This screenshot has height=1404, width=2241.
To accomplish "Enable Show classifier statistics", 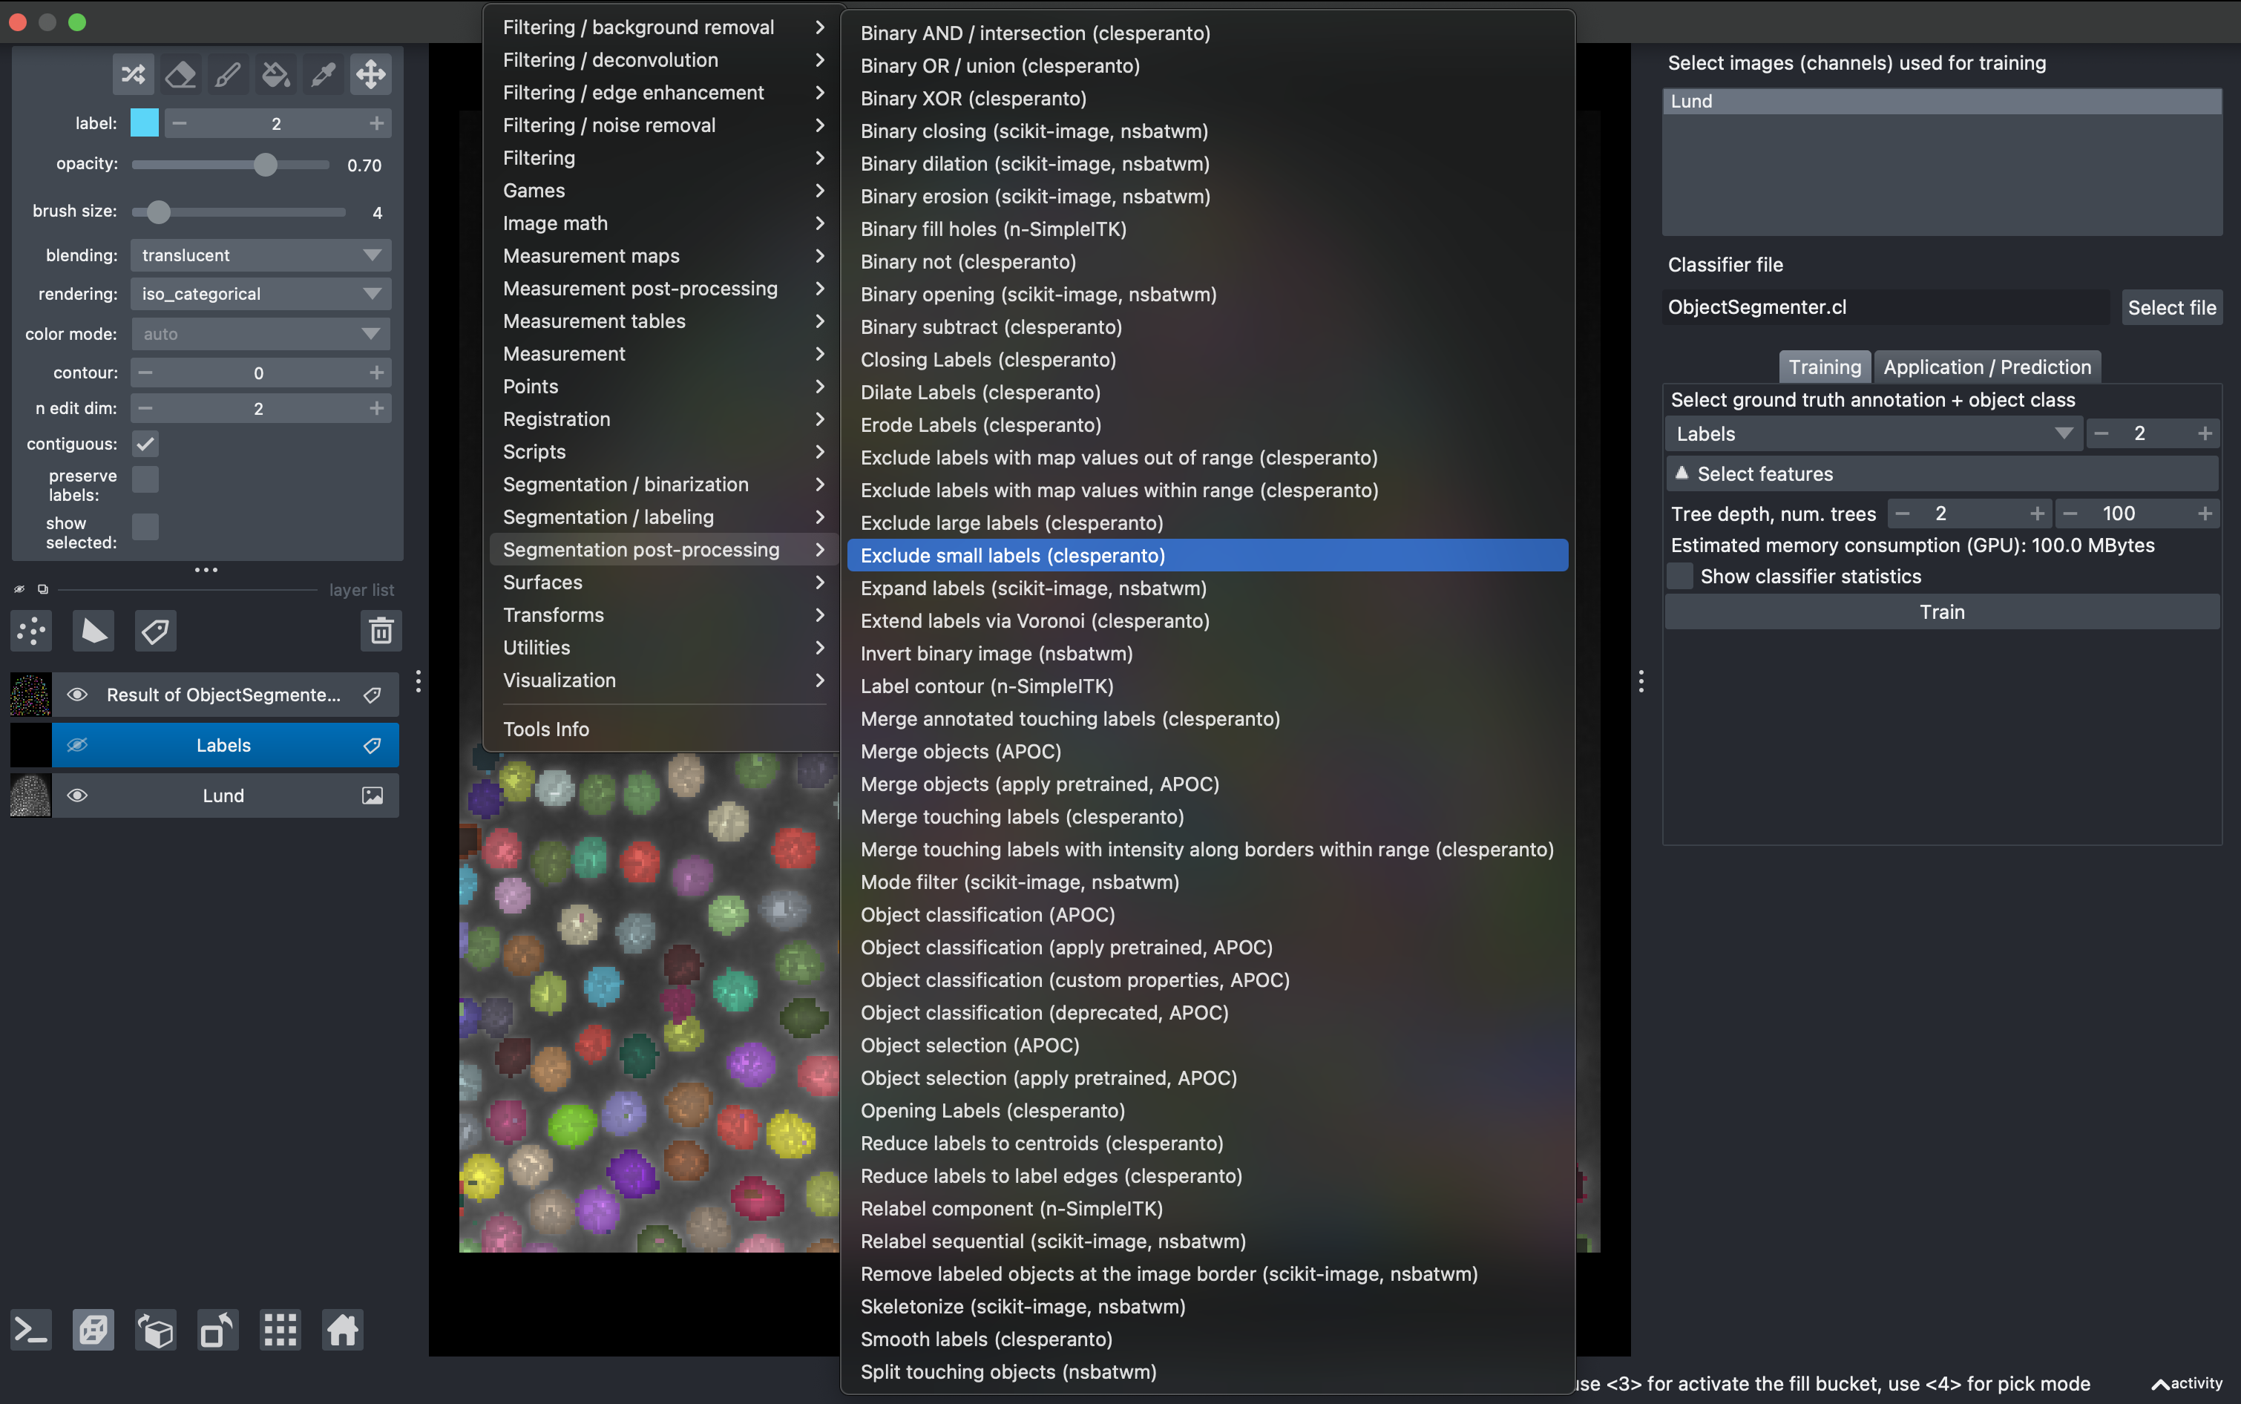I will [1680, 576].
